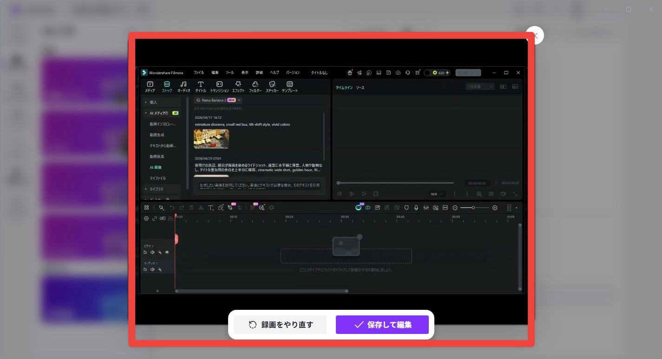Open the テンプレート panel in Filmora

coord(290,87)
